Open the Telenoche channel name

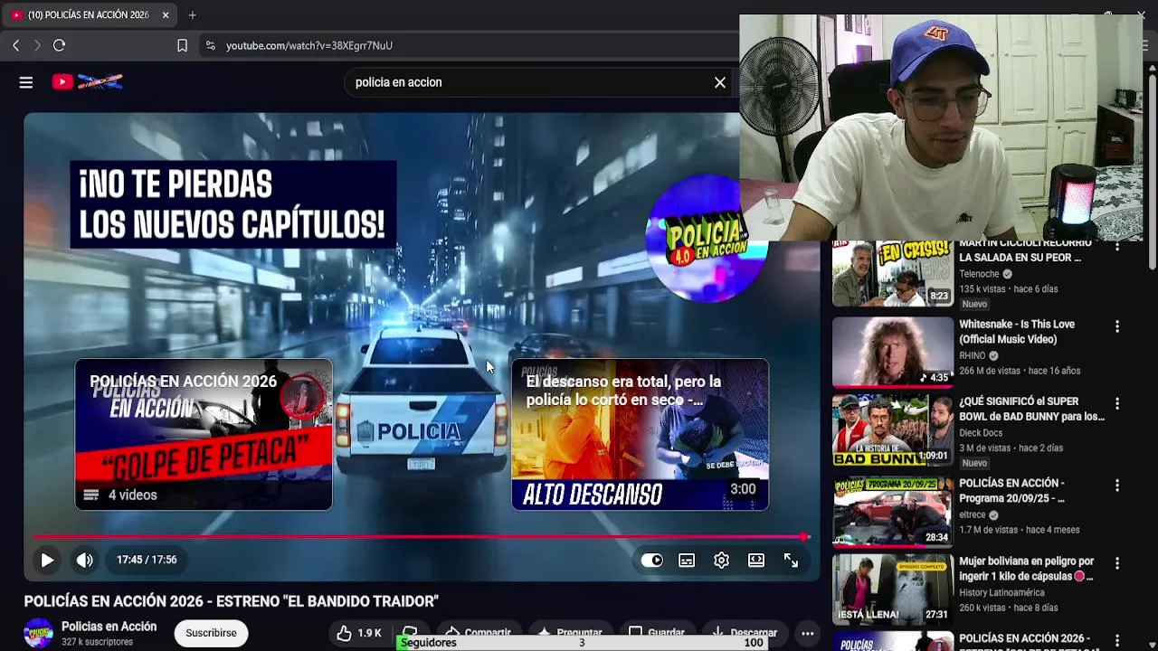(979, 274)
